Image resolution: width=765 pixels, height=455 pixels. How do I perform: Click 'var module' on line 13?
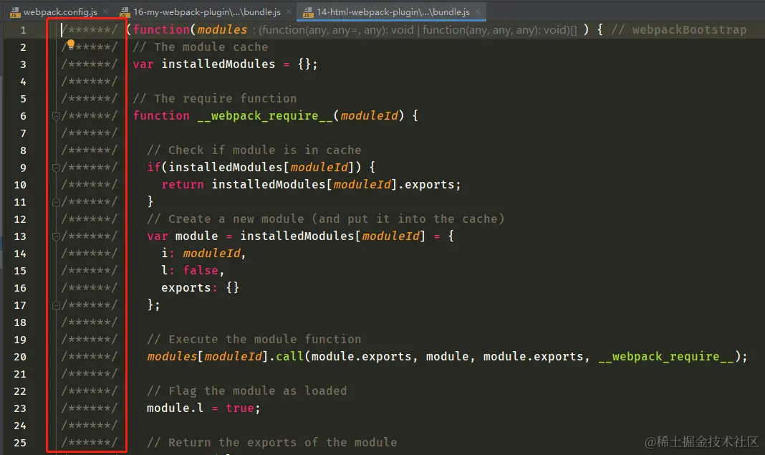tap(183, 236)
